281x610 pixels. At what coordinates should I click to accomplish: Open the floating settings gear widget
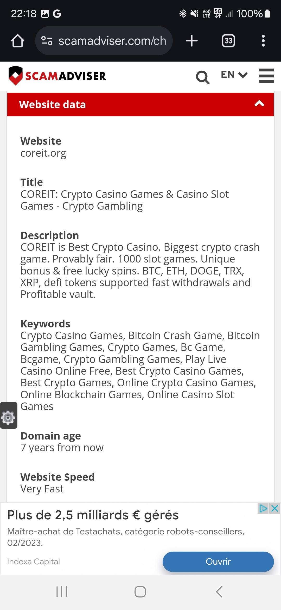(9, 415)
